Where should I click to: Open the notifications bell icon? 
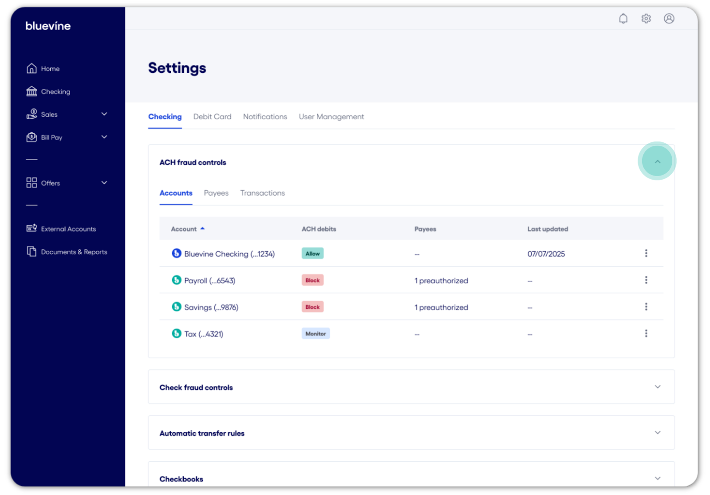click(x=623, y=19)
